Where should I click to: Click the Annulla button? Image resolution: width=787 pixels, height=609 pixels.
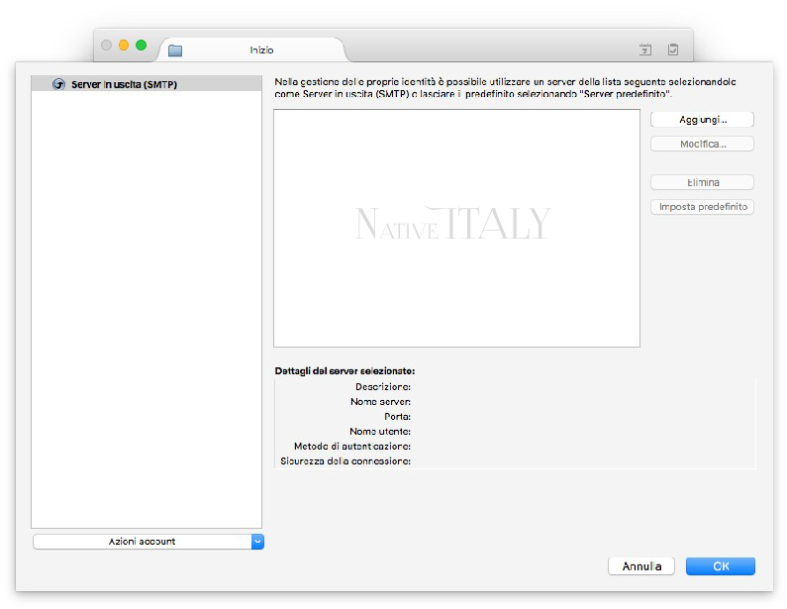pos(641,566)
